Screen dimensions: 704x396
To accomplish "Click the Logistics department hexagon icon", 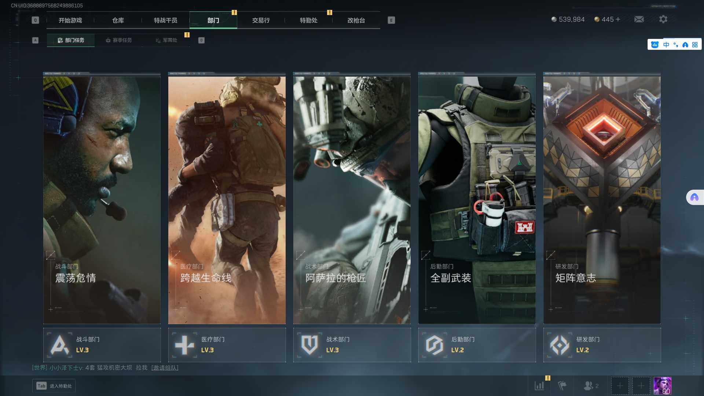I will click(x=434, y=345).
